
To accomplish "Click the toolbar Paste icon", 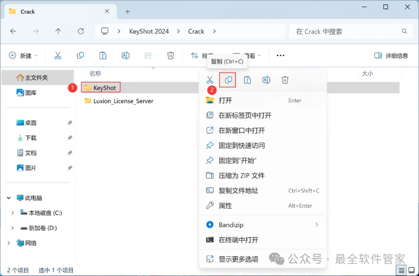I will [103, 55].
